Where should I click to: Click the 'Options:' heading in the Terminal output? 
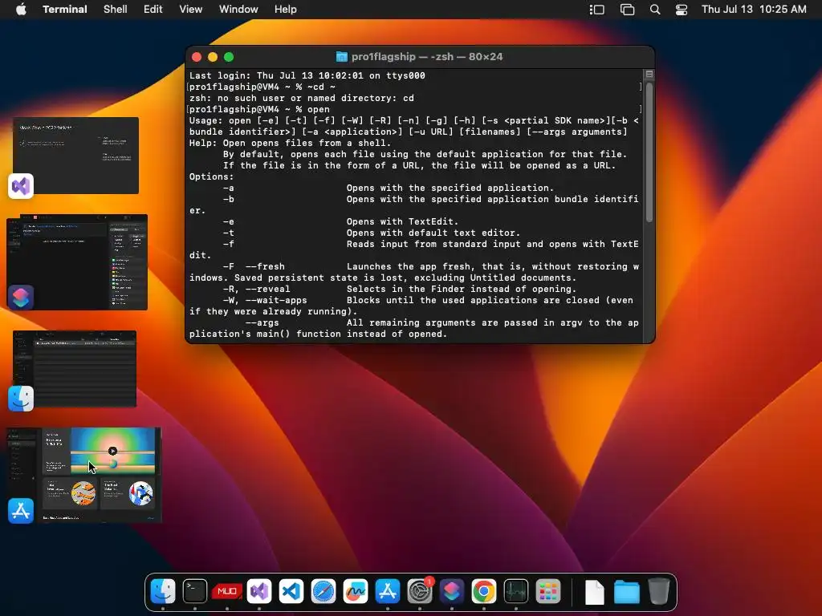click(x=211, y=176)
